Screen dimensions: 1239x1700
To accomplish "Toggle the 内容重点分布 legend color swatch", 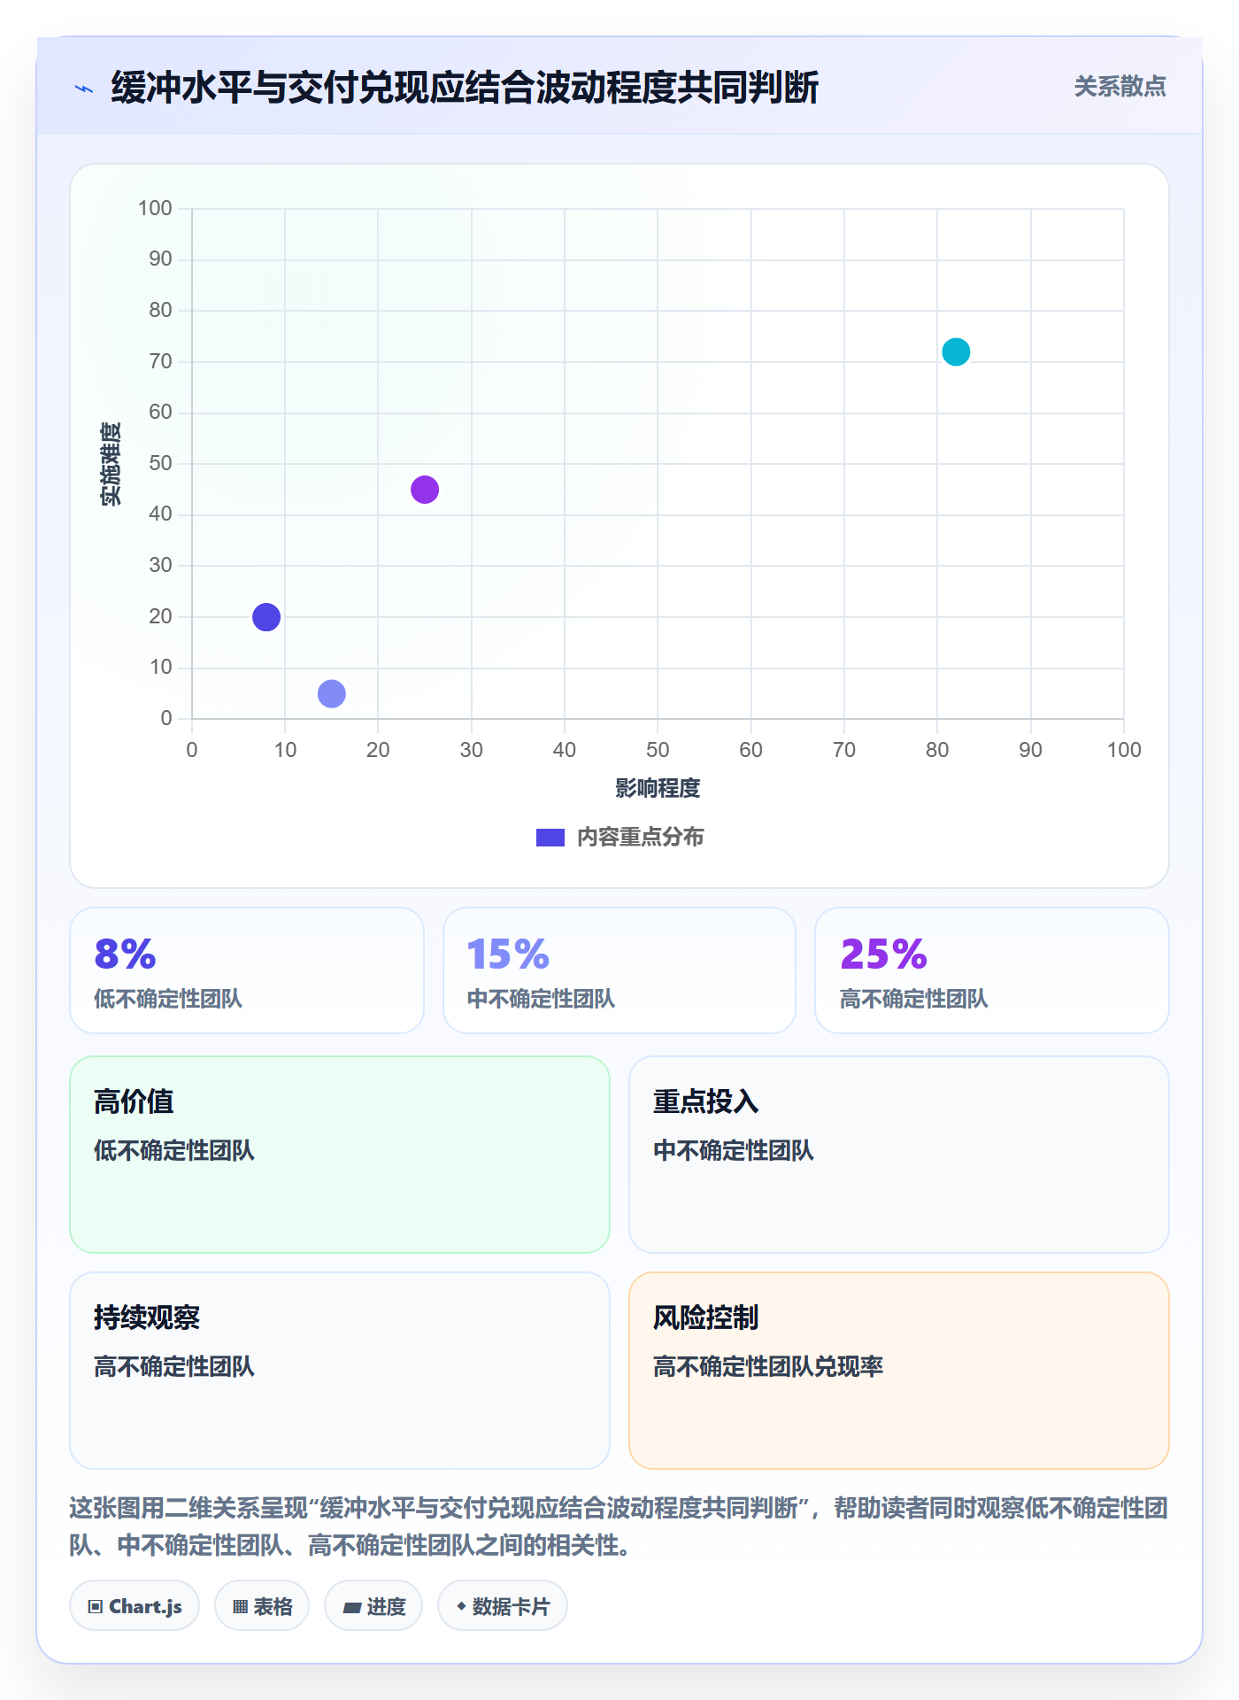I will 550,838.
